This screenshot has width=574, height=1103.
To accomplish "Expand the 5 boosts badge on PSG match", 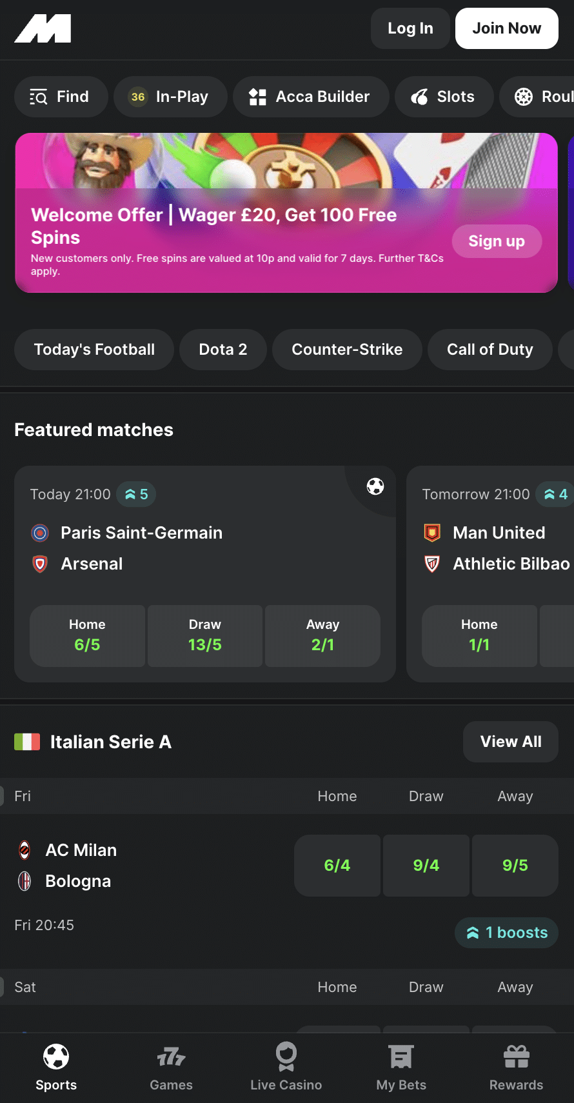I will 136,494.
